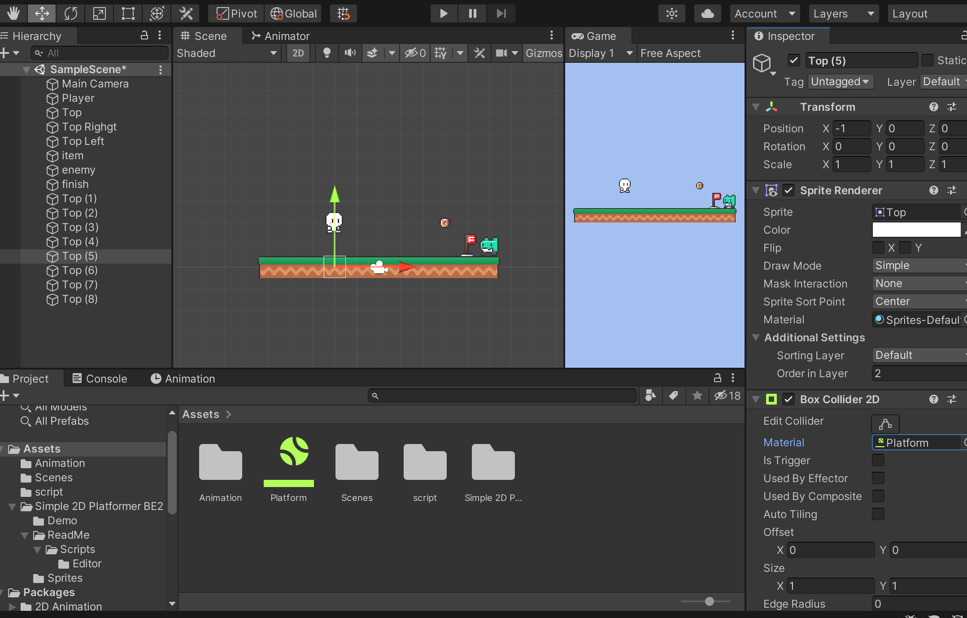Select Top (3) in the Hierarchy
This screenshot has width=967, height=618.
point(79,227)
